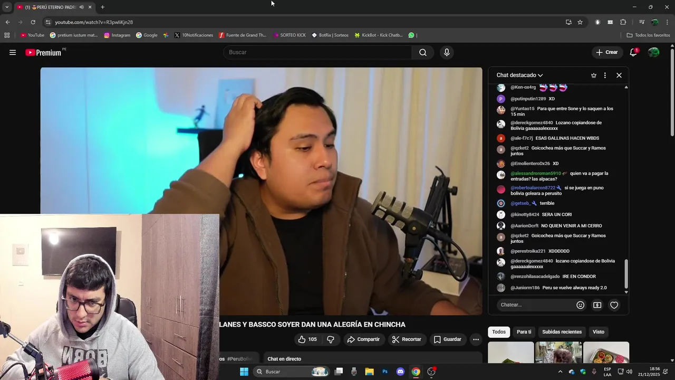
Task: Open Windows Start menu
Action: pyautogui.click(x=244, y=372)
